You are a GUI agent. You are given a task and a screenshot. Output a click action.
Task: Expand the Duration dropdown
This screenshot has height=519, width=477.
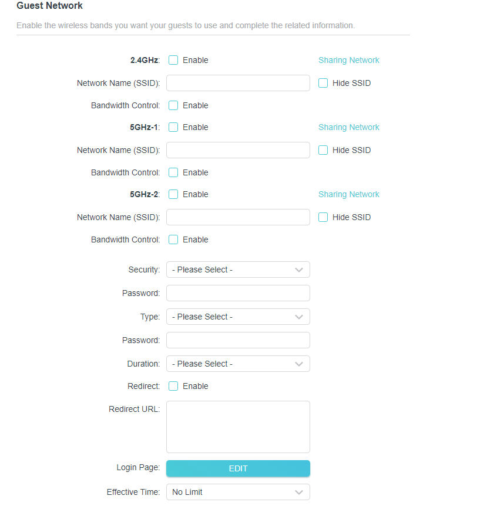(x=238, y=364)
